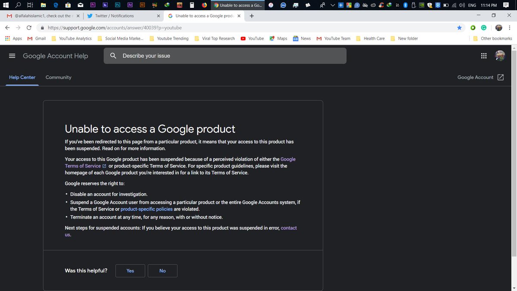The height and width of the screenshot is (291, 517).
Task: Open the Mail app on the taskbar
Action: [81, 5]
